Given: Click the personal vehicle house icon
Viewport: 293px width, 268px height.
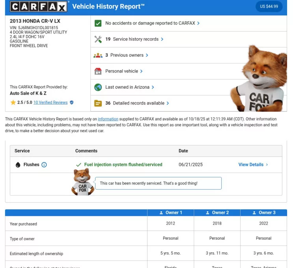Looking at the screenshot, I should (98, 71).
